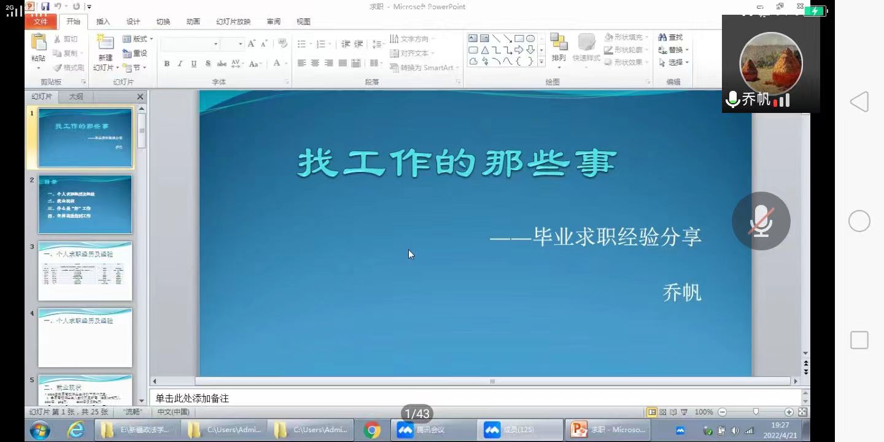Click the Arrange (排列) icon
884x442 pixels.
coord(559,44)
